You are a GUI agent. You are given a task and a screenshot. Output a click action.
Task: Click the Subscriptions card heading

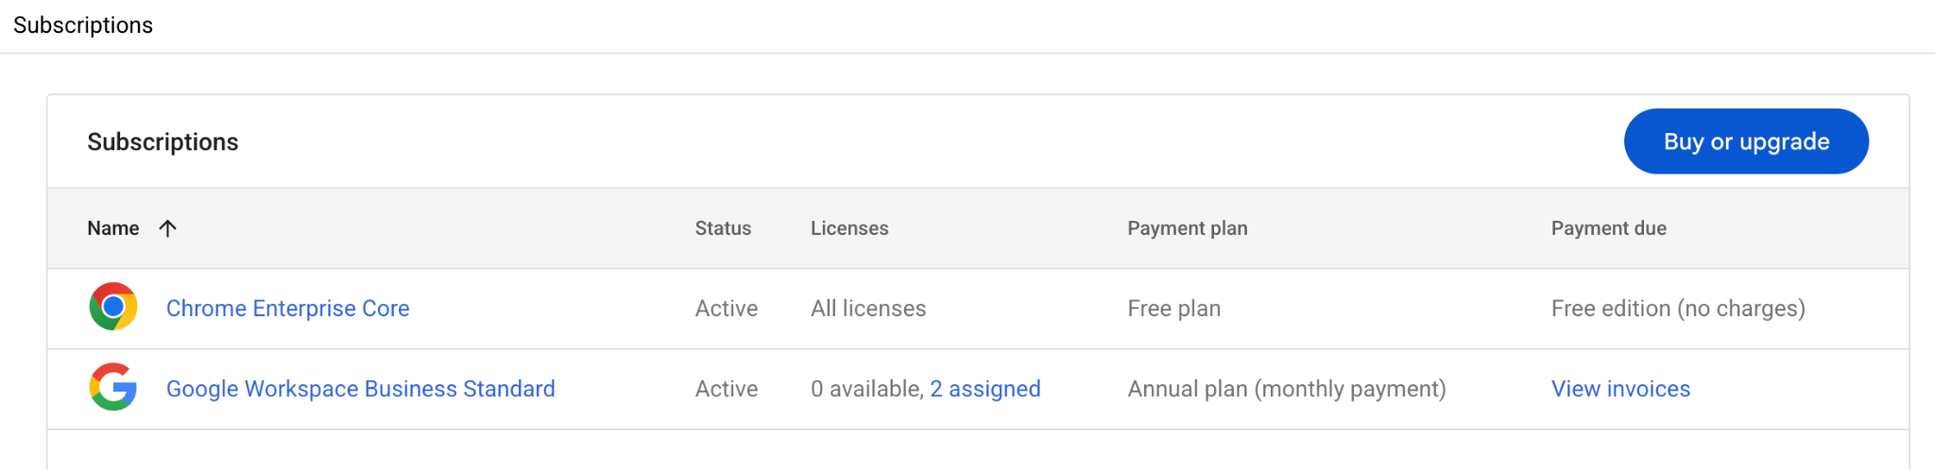(163, 142)
